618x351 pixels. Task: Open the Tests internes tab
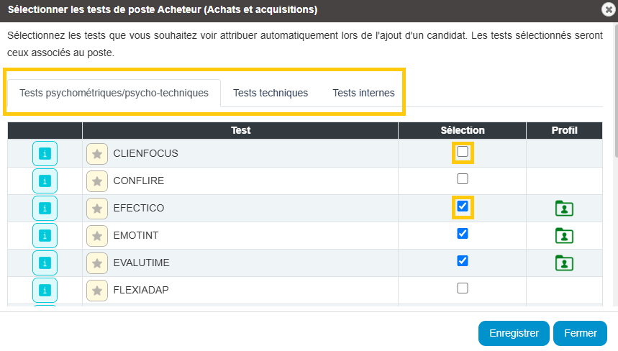click(x=363, y=93)
